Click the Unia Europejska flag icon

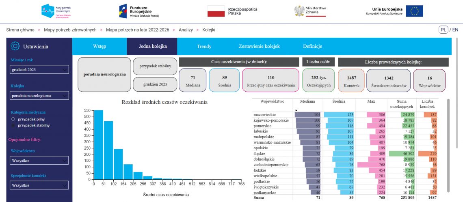414,11
